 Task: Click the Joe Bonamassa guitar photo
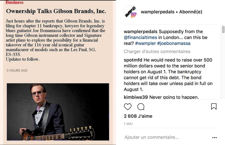[58, 112]
